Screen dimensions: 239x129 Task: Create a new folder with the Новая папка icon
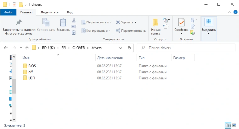coord(155,23)
